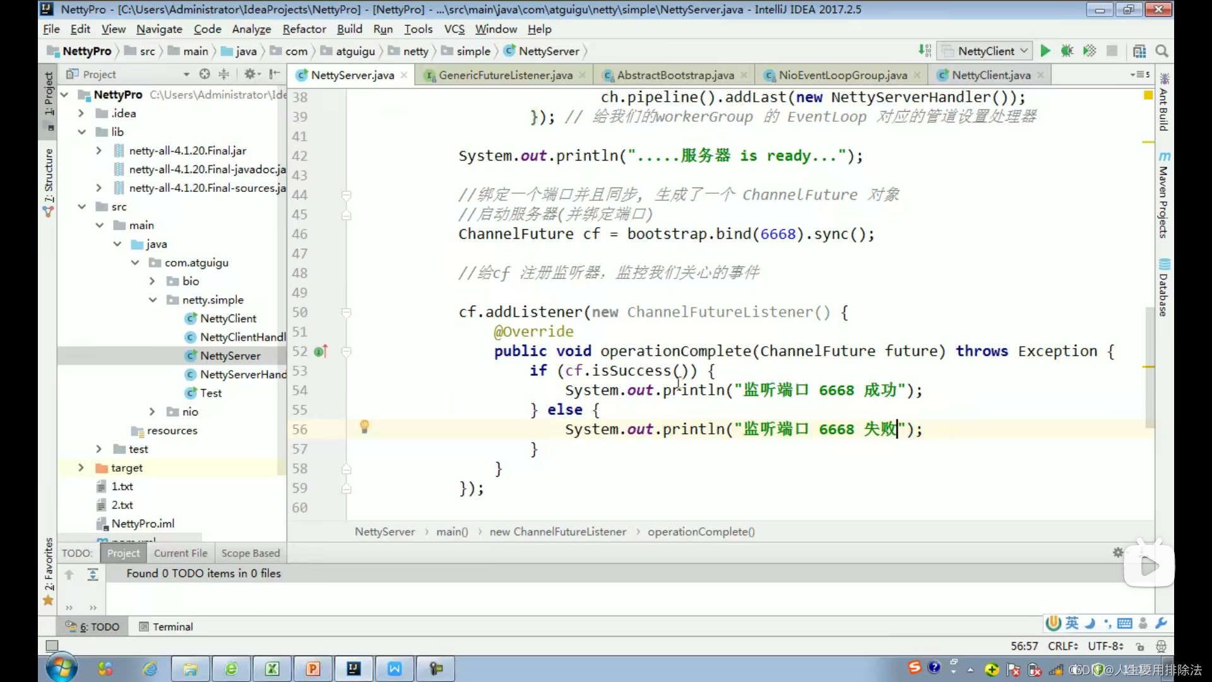The width and height of the screenshot is (1212, 682).
Task: Toggle tool window quick access icon in status bar
Action: tap(52, 645)
